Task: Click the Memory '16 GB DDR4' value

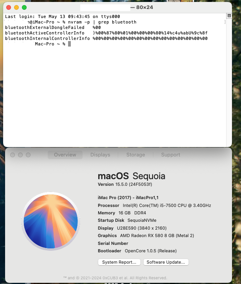Action: [x=132, y=213]
